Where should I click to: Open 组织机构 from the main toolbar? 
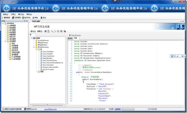(x=26, y=18)
